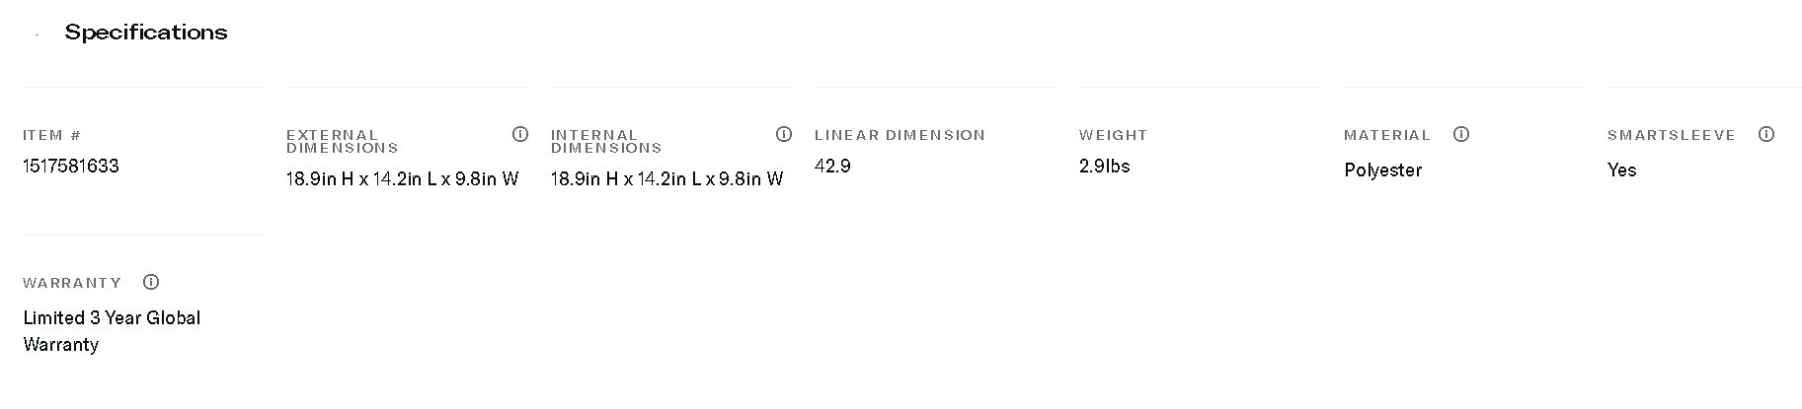Click the External Dimensions info icon
Viewport: 1802px width, 409px height.
tap(520, 134)
